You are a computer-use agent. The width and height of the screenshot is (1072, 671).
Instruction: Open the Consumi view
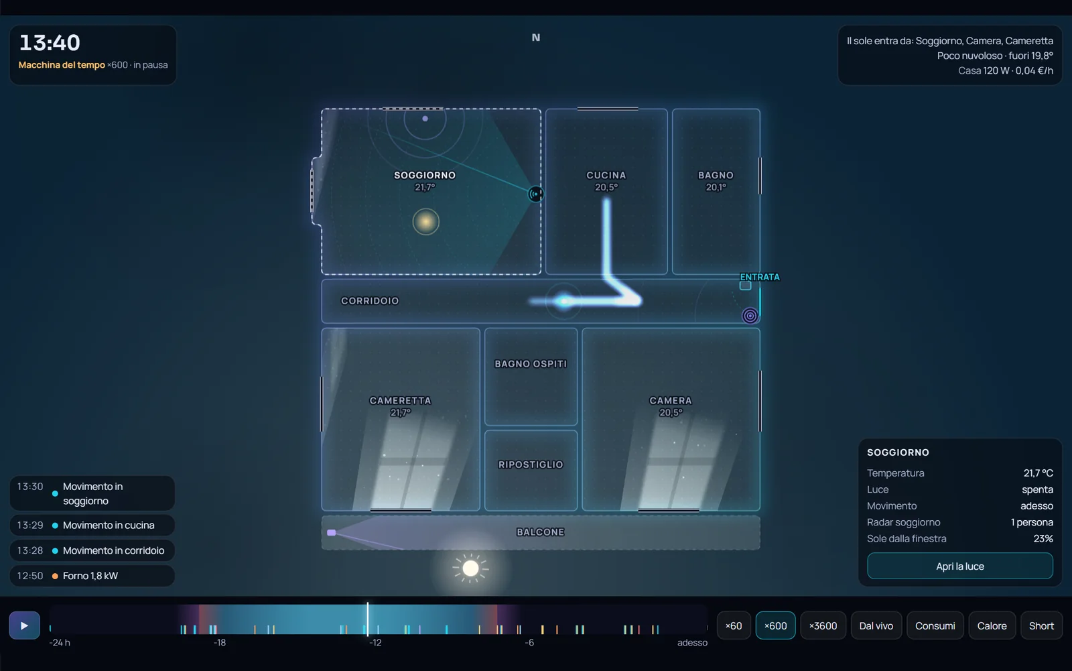935,625
